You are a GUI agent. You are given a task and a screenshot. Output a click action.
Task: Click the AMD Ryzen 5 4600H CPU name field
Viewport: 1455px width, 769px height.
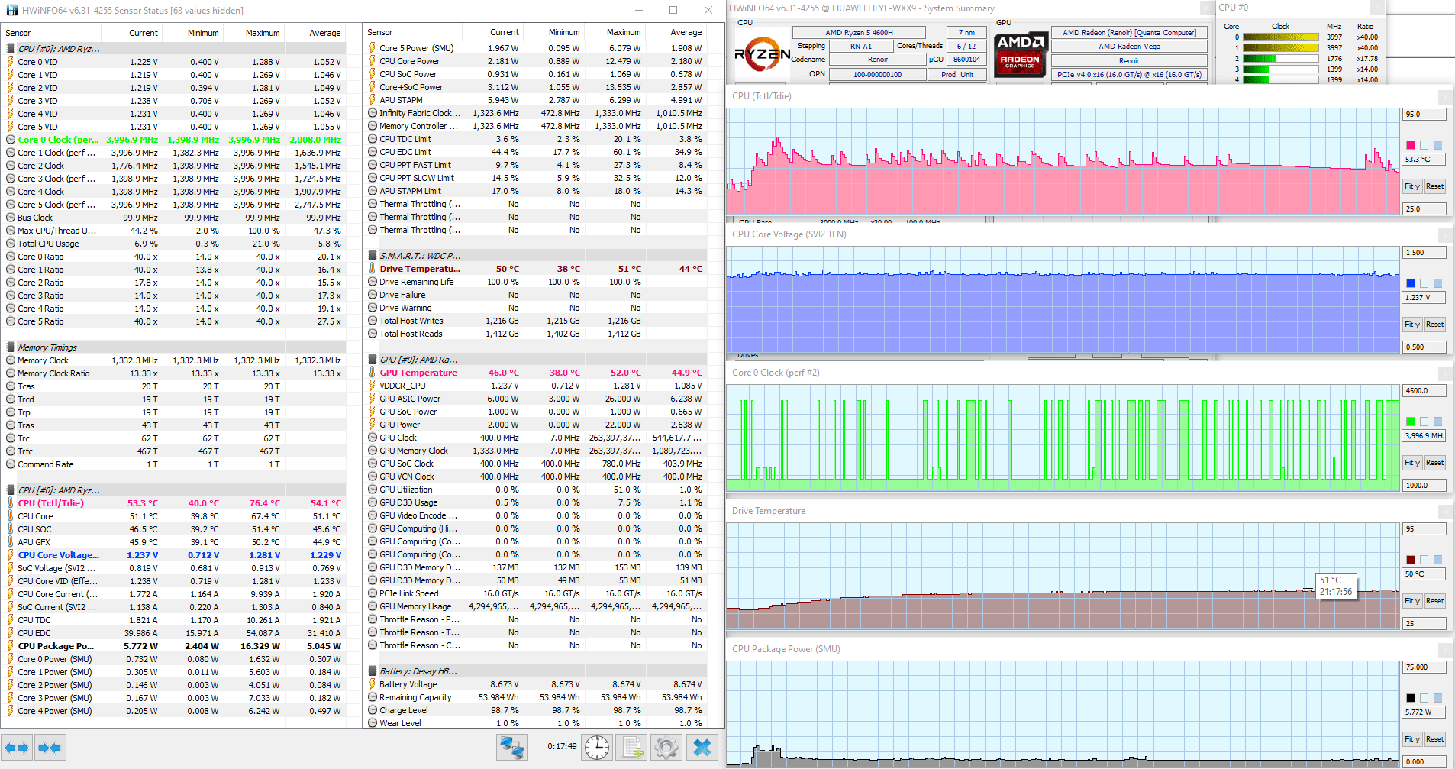859,33
